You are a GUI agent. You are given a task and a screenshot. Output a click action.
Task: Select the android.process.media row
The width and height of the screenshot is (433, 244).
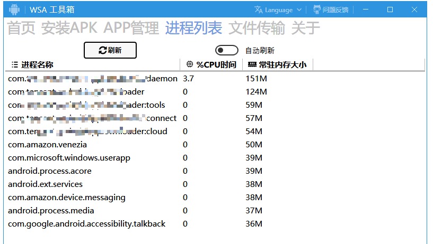(x=215, y=211)
